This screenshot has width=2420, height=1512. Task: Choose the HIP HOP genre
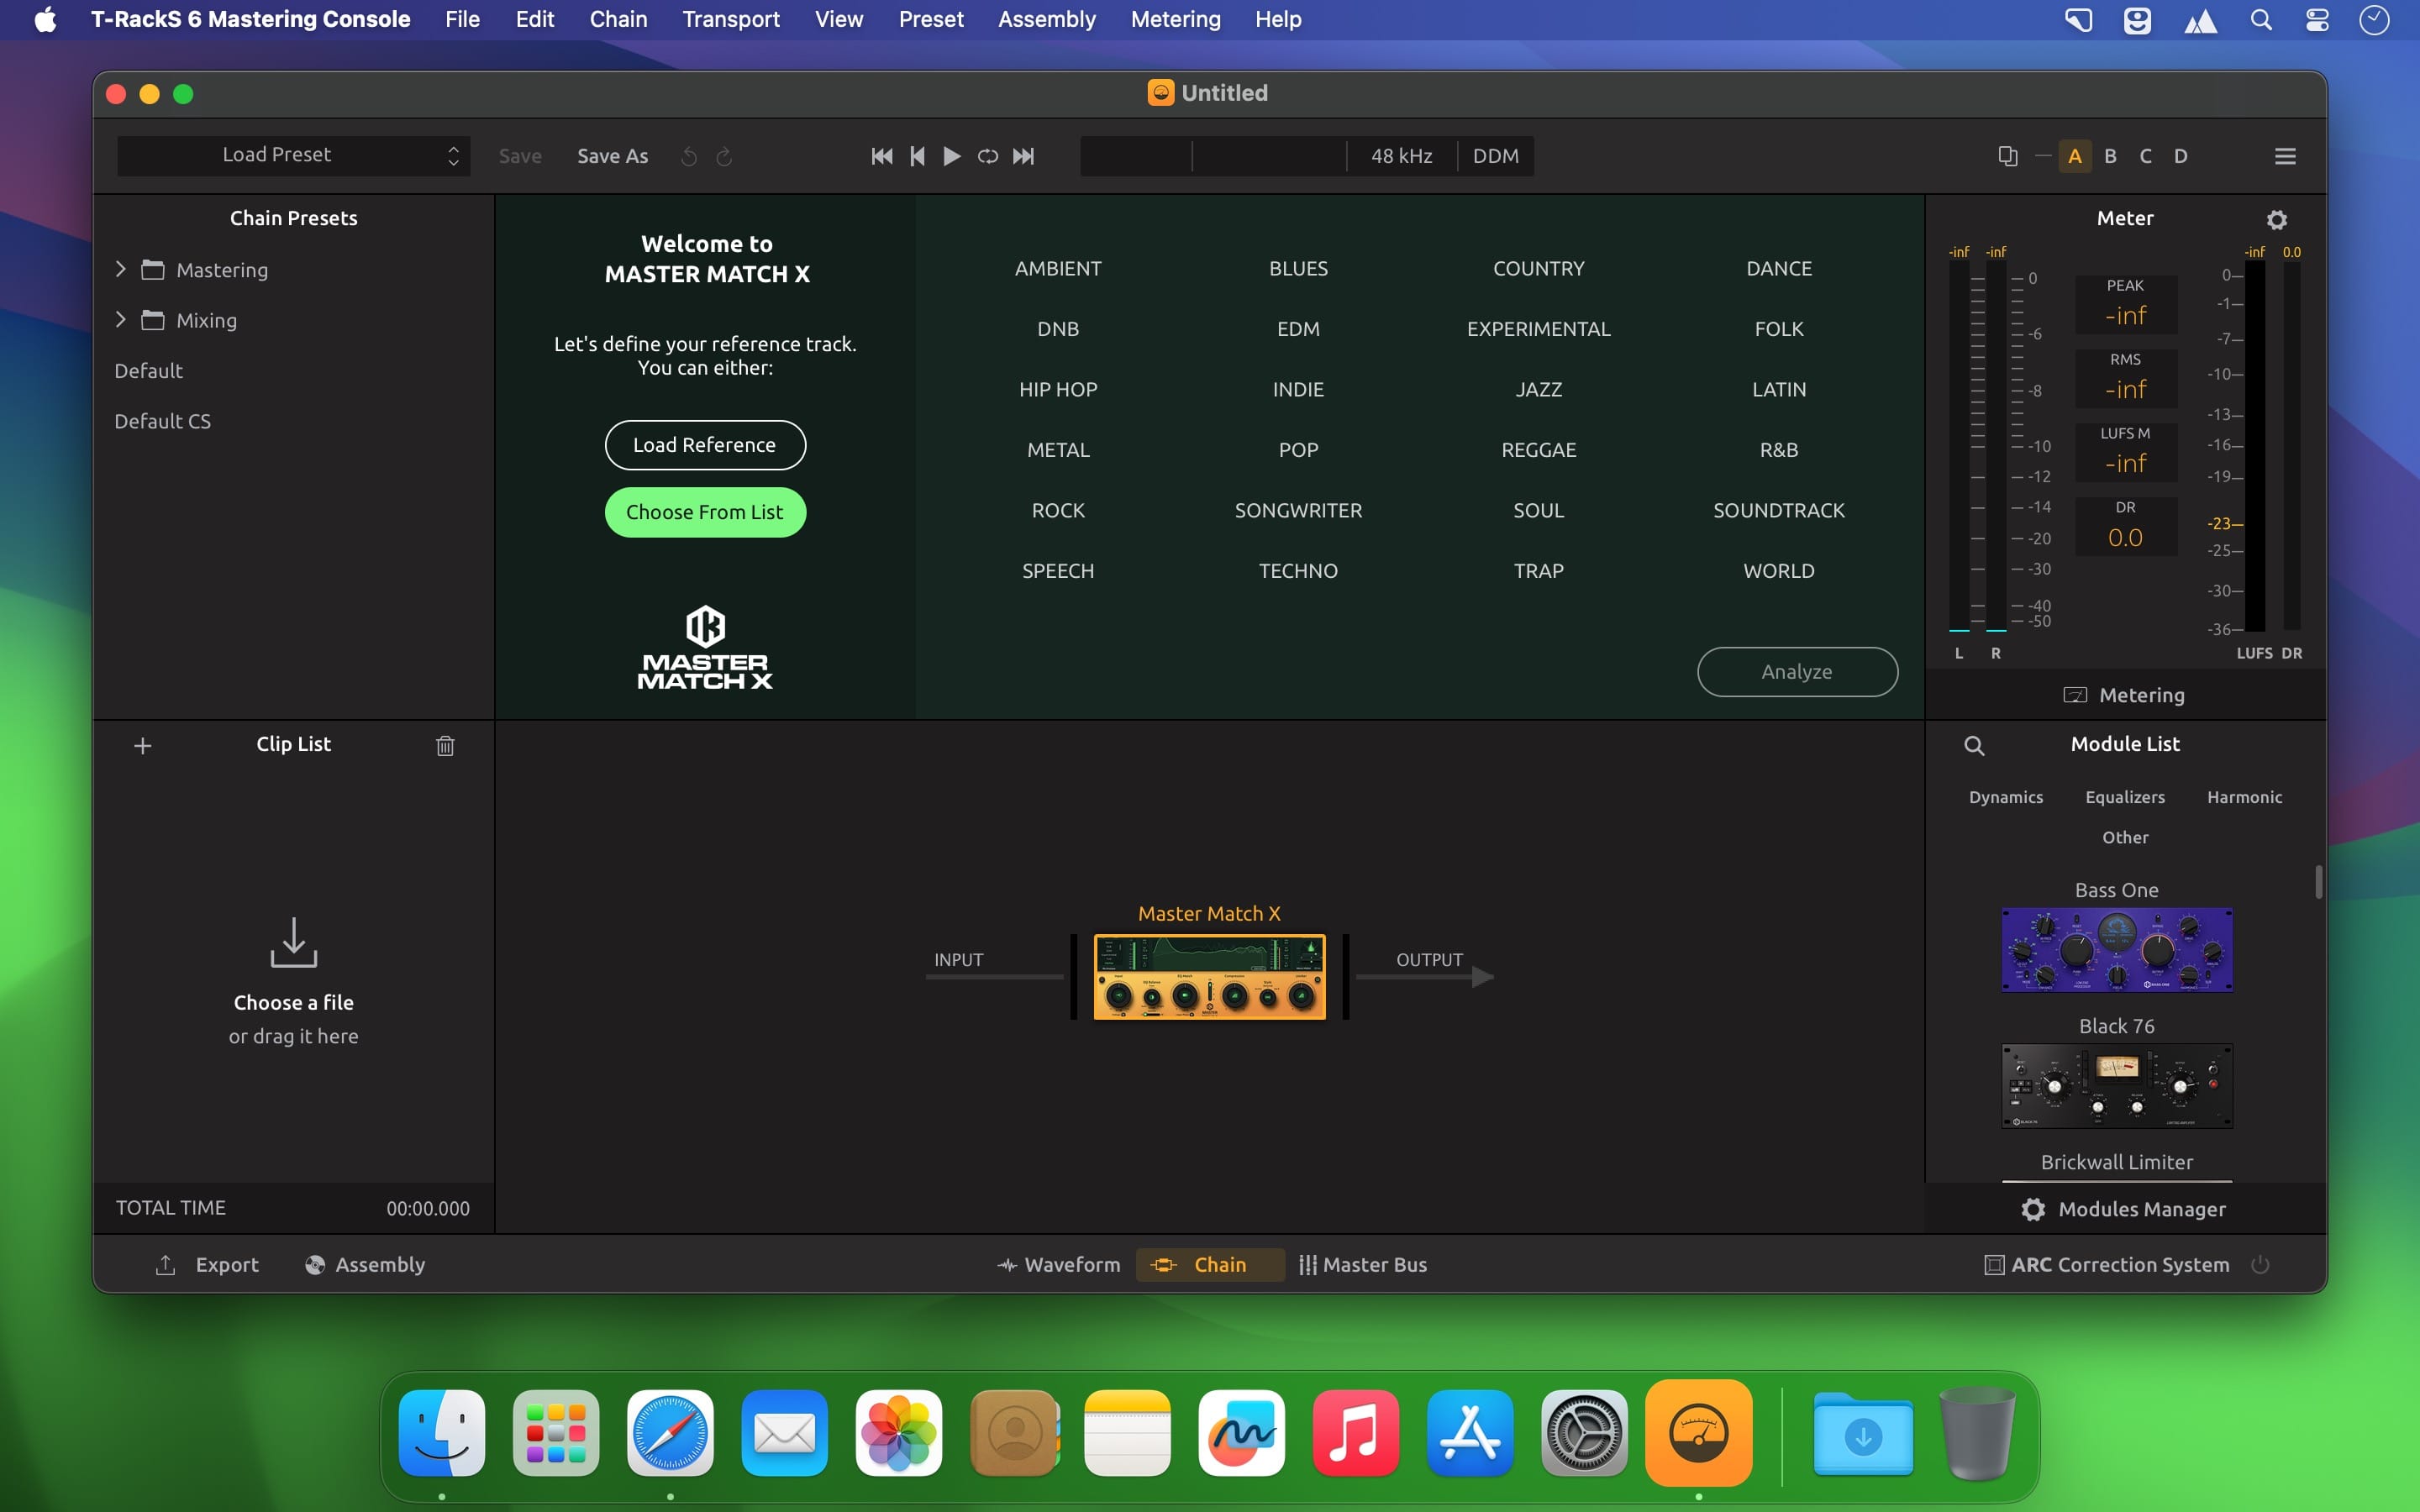click(x=1058, y=389)
